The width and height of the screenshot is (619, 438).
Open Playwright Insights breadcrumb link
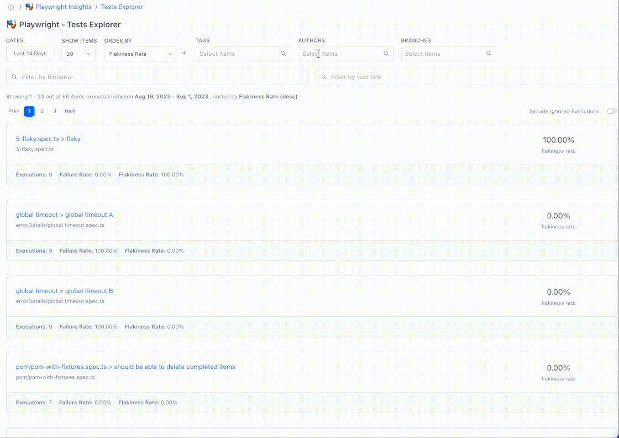pos(64,7)
